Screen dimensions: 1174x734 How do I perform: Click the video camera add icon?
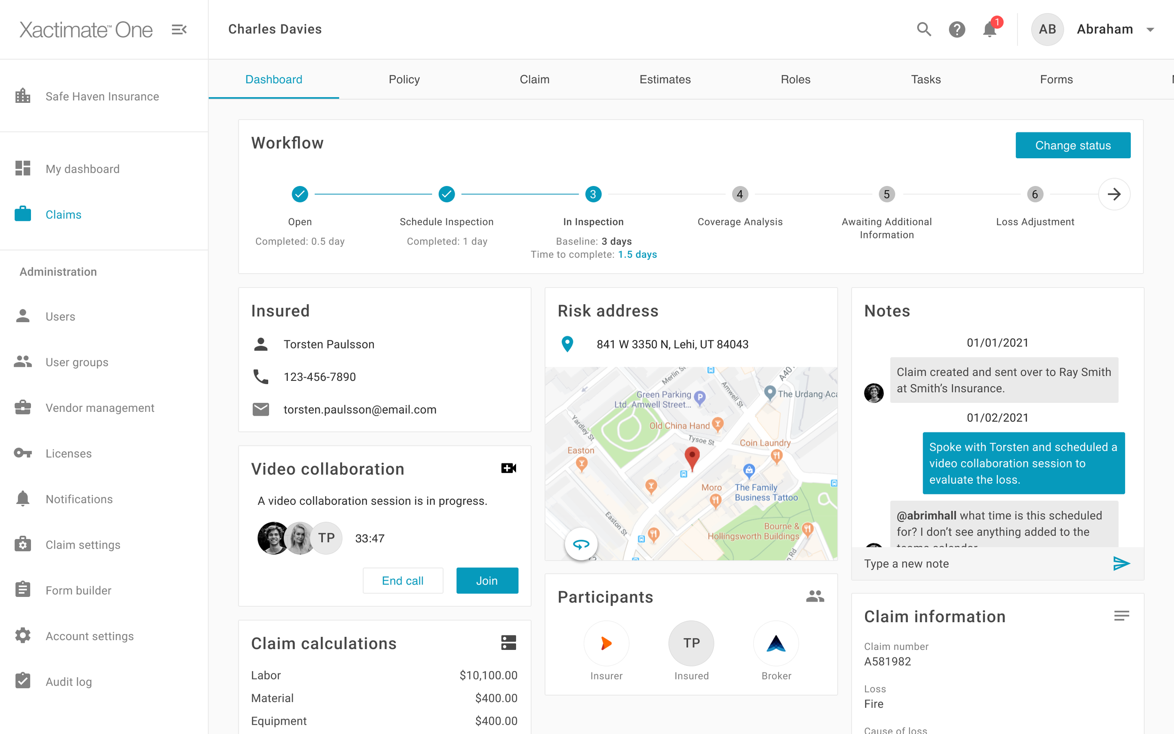[x=508, y=468]
